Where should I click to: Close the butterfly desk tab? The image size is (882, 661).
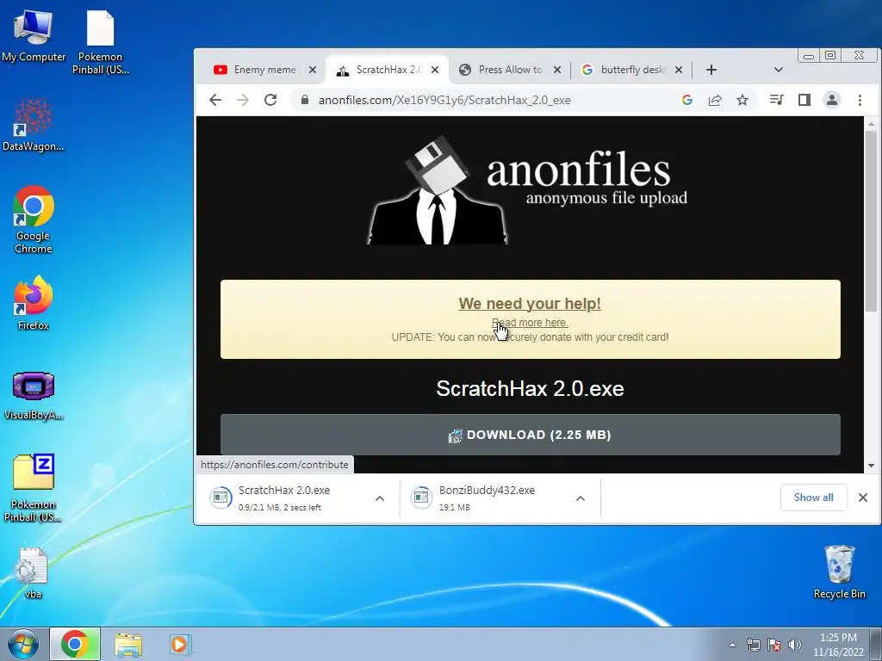tap(679, 70)
